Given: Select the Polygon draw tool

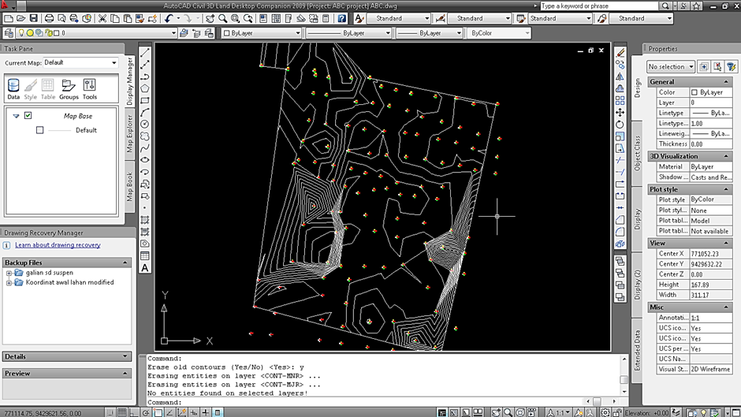Looking at the screenshot, I should (145, 88).
